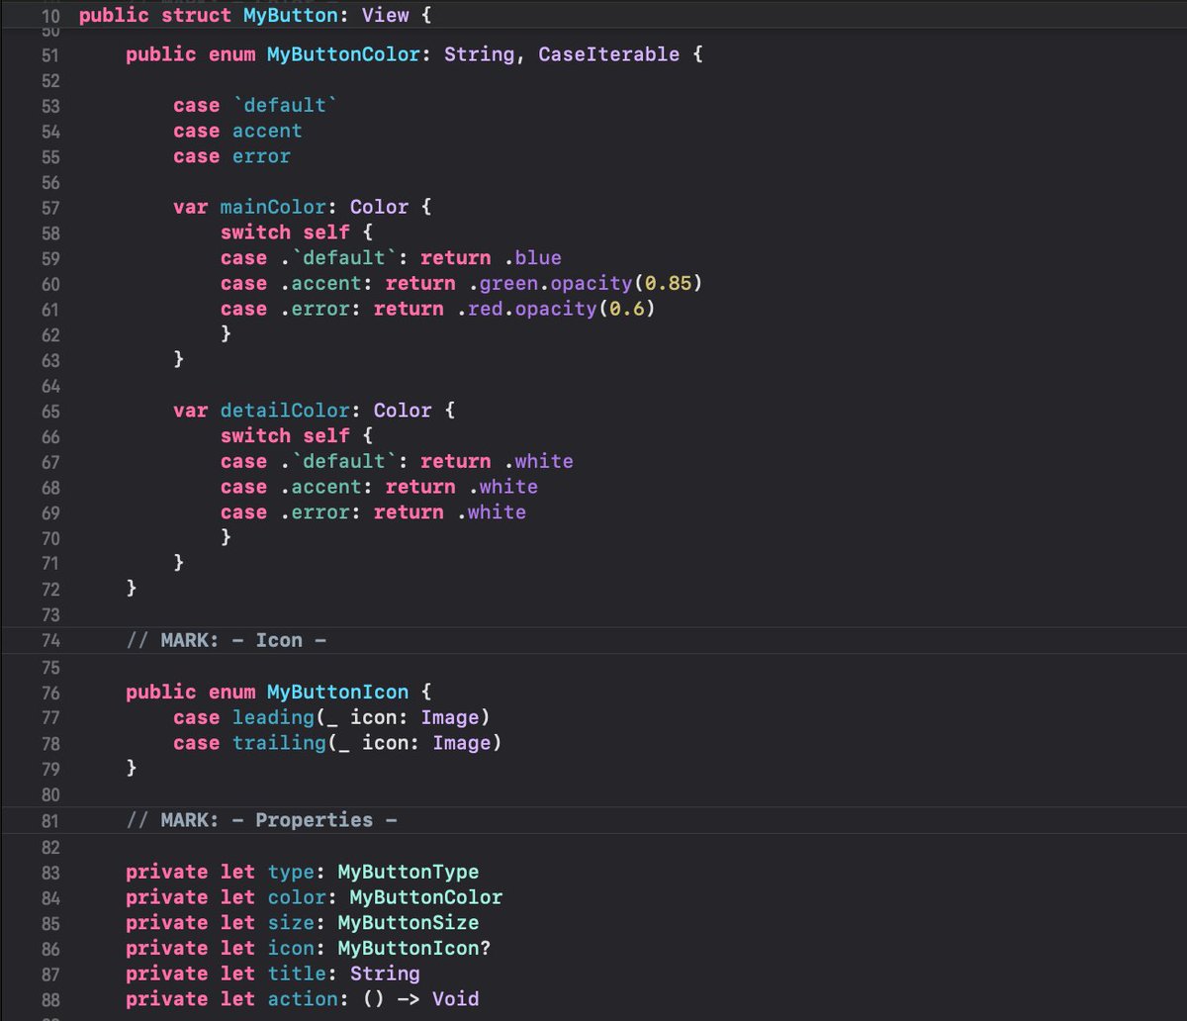Click 'error' in the case declaration on line 55
Screen dimensions: 1187x1021
click(x=261, y=156)
